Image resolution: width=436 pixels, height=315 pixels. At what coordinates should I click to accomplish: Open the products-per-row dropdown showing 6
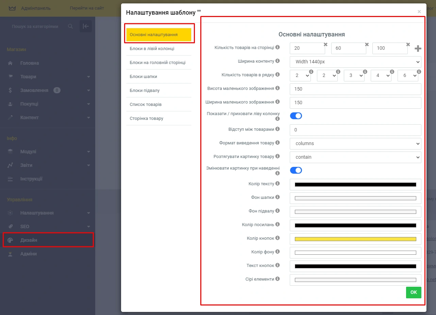pos(407,76)
